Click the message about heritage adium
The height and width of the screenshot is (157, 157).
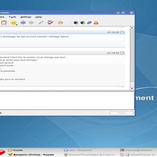pyautogui.click(x=35, y=37)
